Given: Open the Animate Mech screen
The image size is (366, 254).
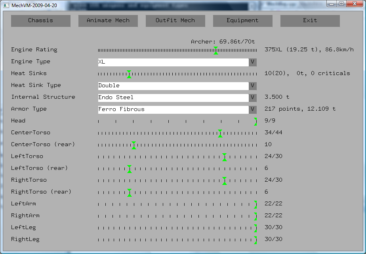Looking at the screenshot, I should [x=108, y=21].
